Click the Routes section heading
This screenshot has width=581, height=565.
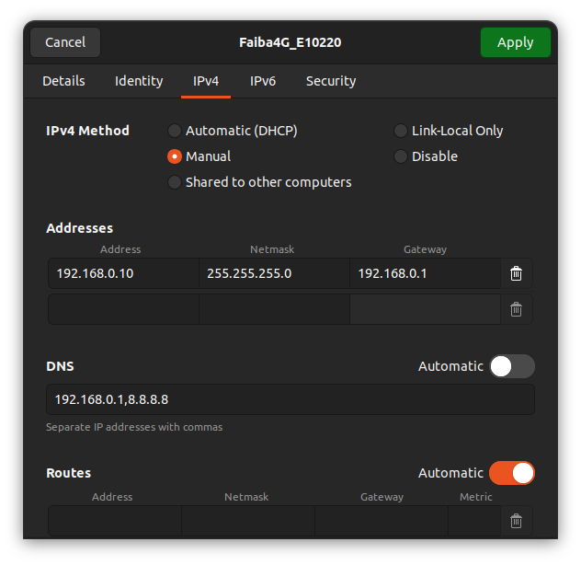coord(69,473)
